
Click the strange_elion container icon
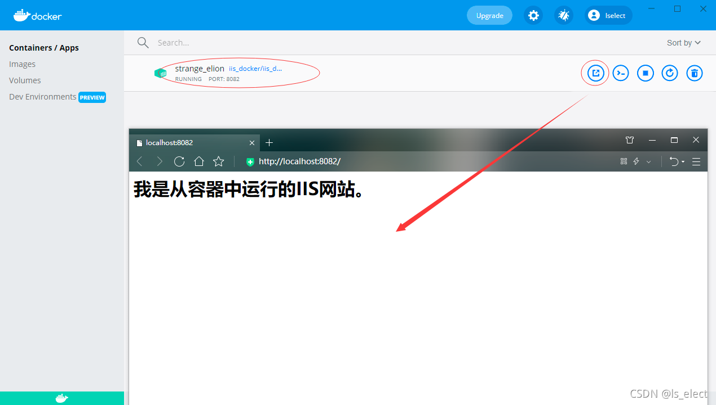click(161, 73)
